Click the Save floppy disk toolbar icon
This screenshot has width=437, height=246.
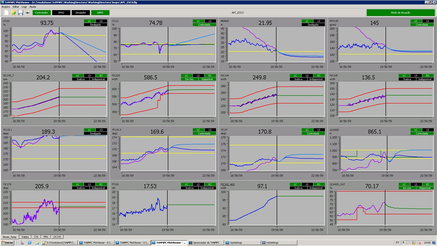coord(20,13)
